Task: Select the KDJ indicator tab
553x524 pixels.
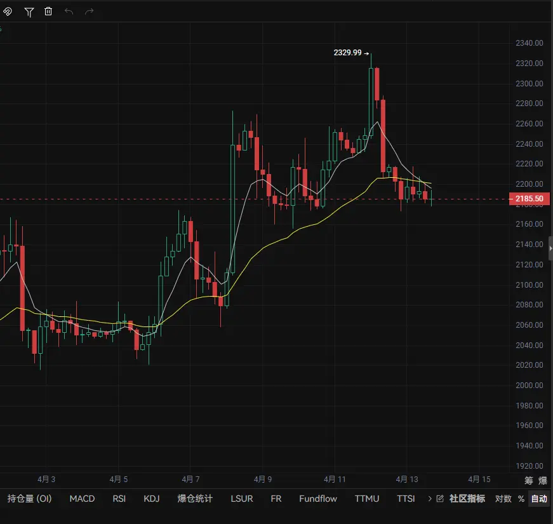Action: point(152,498)
